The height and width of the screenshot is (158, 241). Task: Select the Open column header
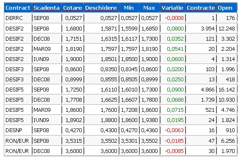(x=225, y=8)
